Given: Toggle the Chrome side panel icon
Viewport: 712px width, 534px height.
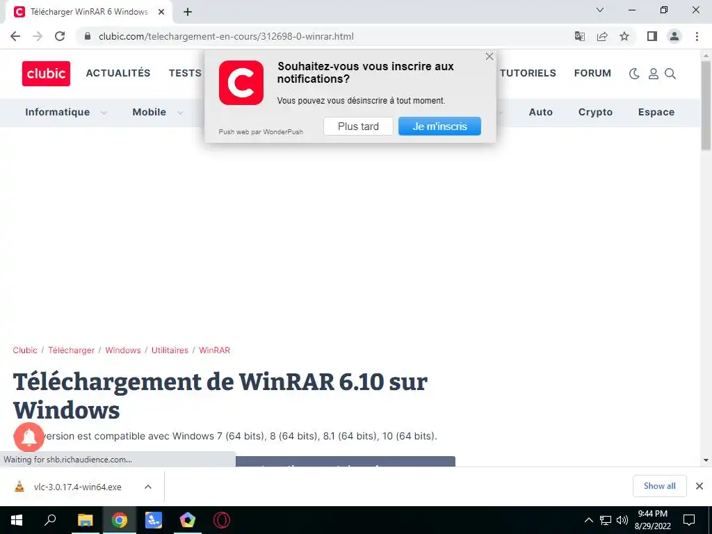Looking at the screenshot, I should point(652,36).
